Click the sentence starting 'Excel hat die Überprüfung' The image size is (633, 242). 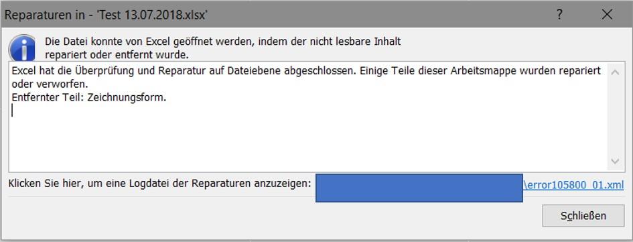pyautogui.click(x=306, y=71)
